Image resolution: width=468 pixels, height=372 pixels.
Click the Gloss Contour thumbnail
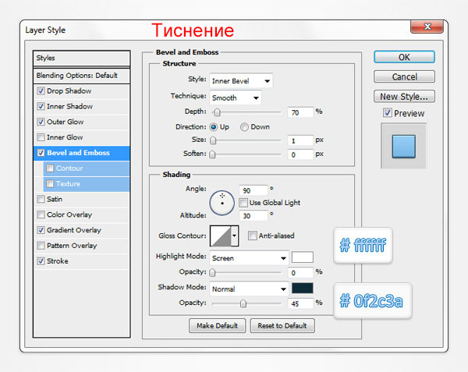[x=221, y=236]
